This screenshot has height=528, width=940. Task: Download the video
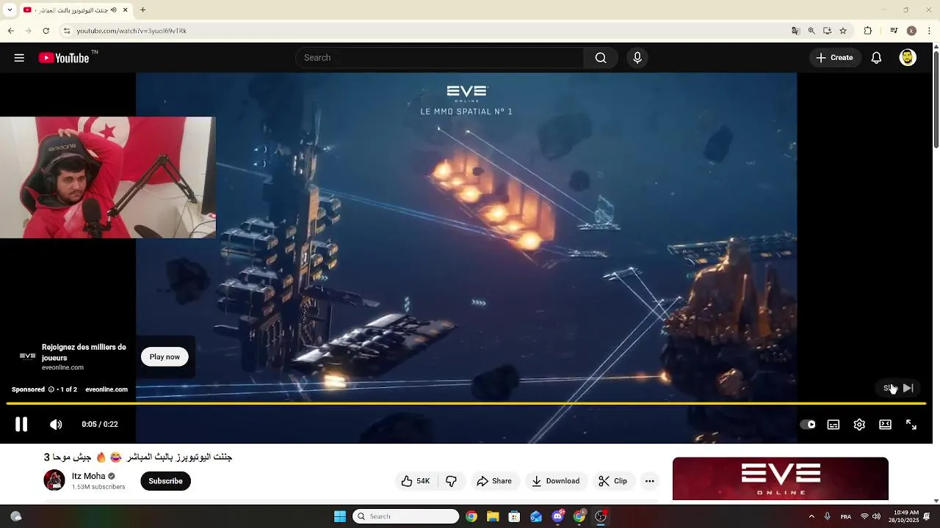556,481
